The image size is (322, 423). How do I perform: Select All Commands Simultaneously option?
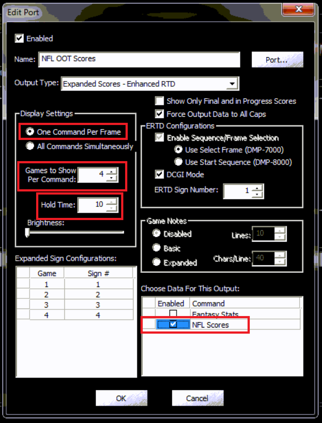point(30,146)
